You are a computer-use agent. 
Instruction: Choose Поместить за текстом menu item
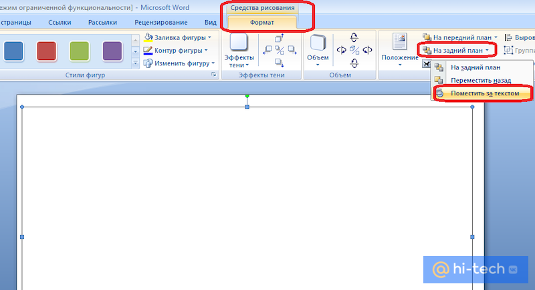point(484,93)
